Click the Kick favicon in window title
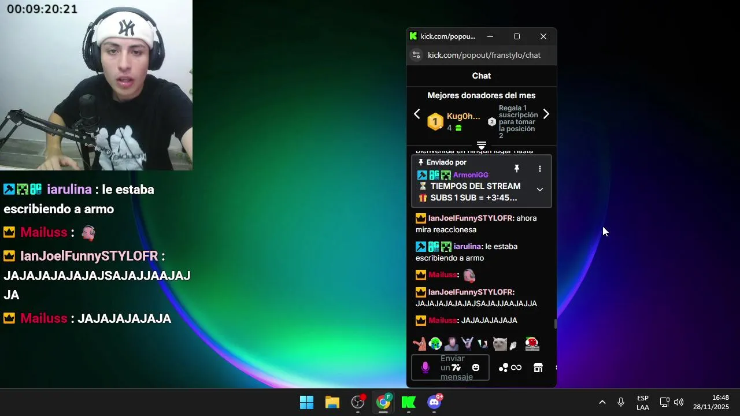Screen dimensions: 740x416 (413, 36)
